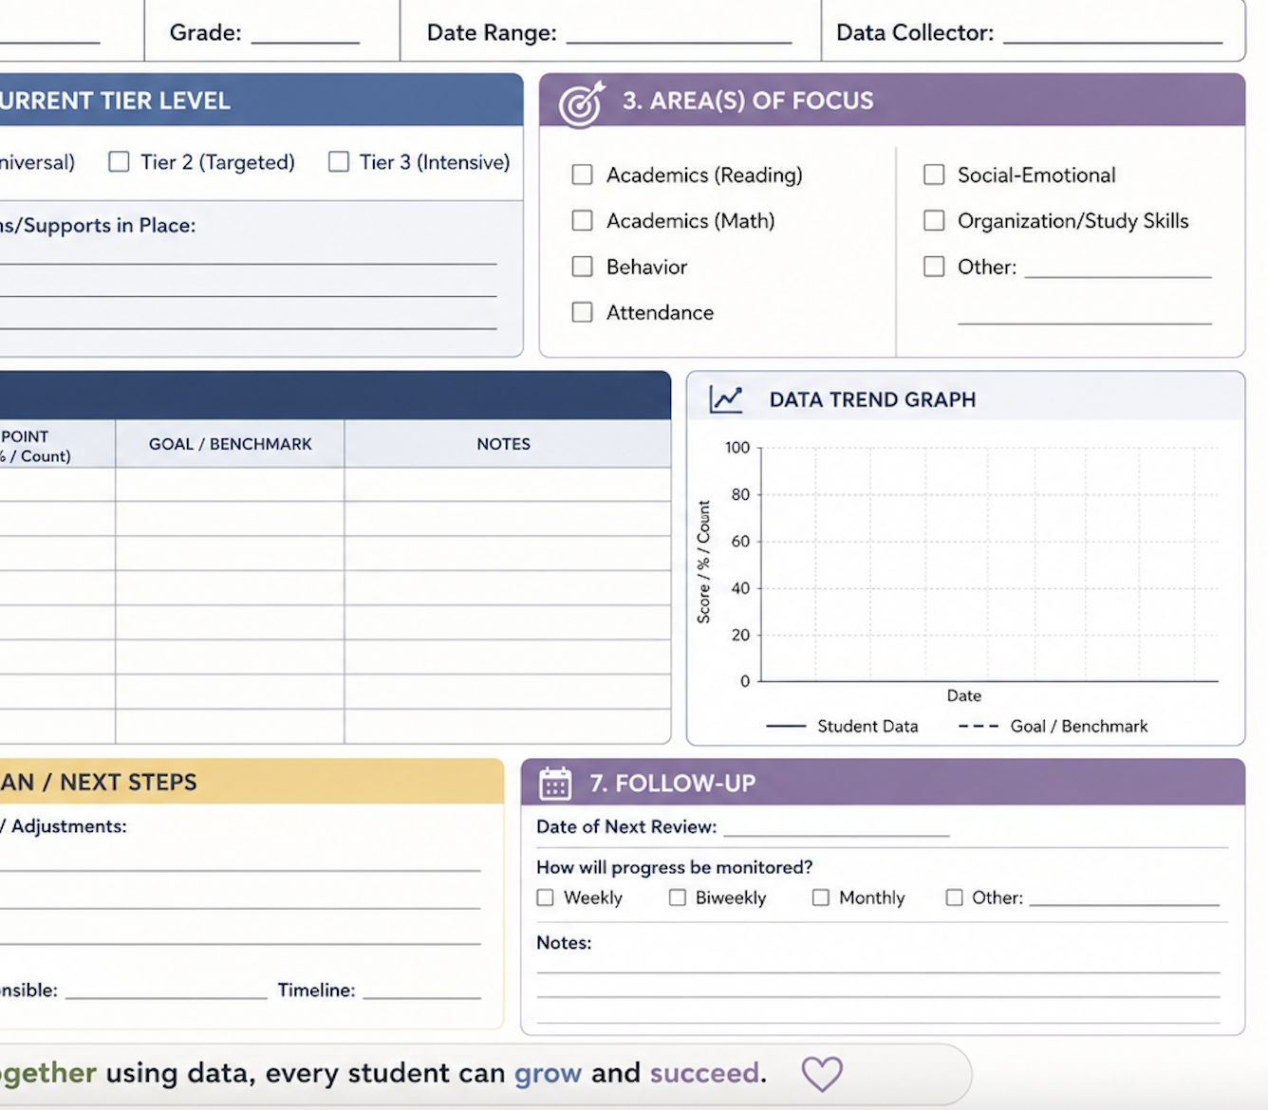Click the GOAL / BENCHMARK column header
The image size is (1268, 1110).
pyautogui.click(x=230, y=444)
